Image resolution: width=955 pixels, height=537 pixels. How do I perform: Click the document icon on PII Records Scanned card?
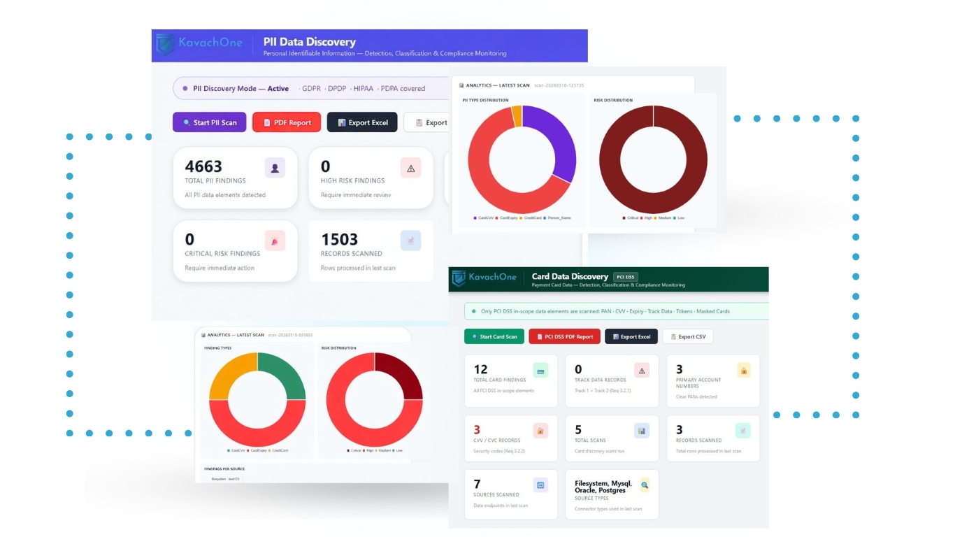point(410,241)
